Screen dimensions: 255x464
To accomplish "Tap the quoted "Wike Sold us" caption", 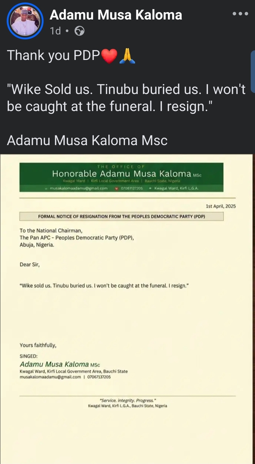I will tap(126, 98).
